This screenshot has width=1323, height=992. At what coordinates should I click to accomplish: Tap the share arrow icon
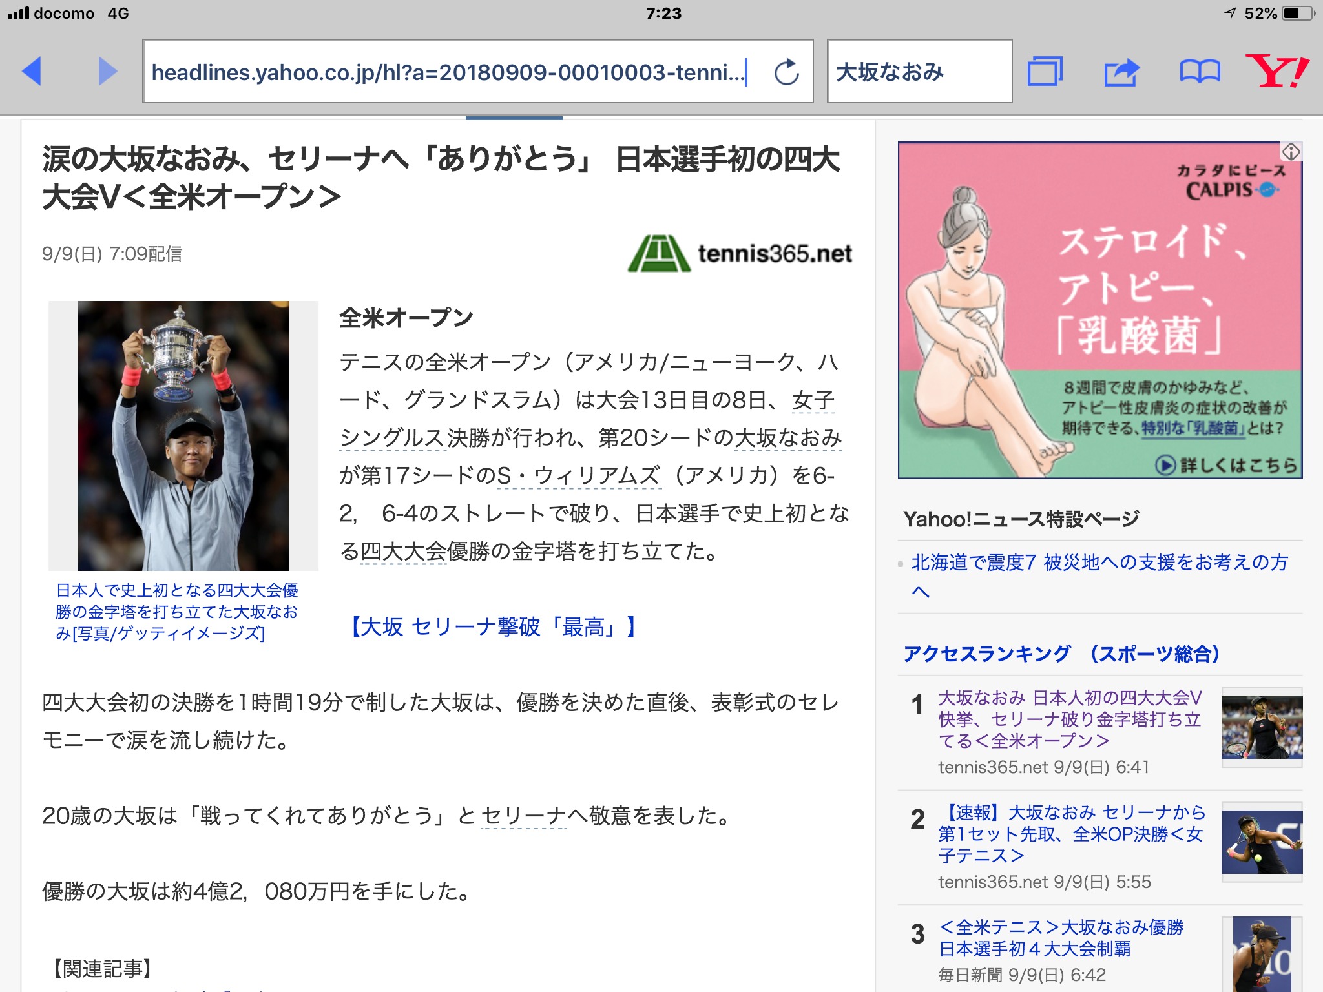click(1121, 72)
